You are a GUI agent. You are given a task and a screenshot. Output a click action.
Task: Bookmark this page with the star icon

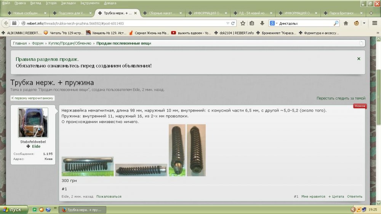click(x=243, y=23)
